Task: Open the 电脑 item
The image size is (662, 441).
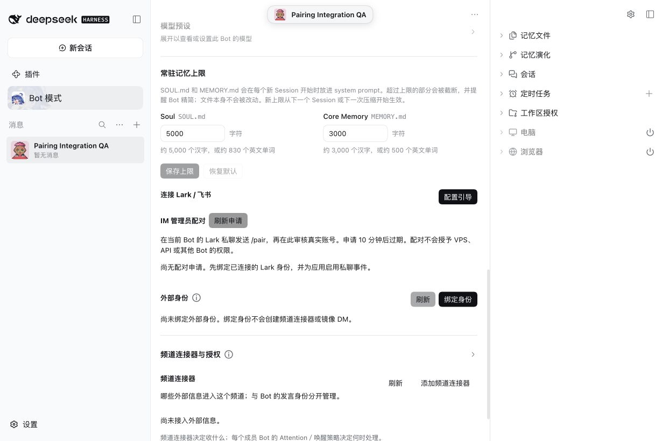Action: coord(523,132)
